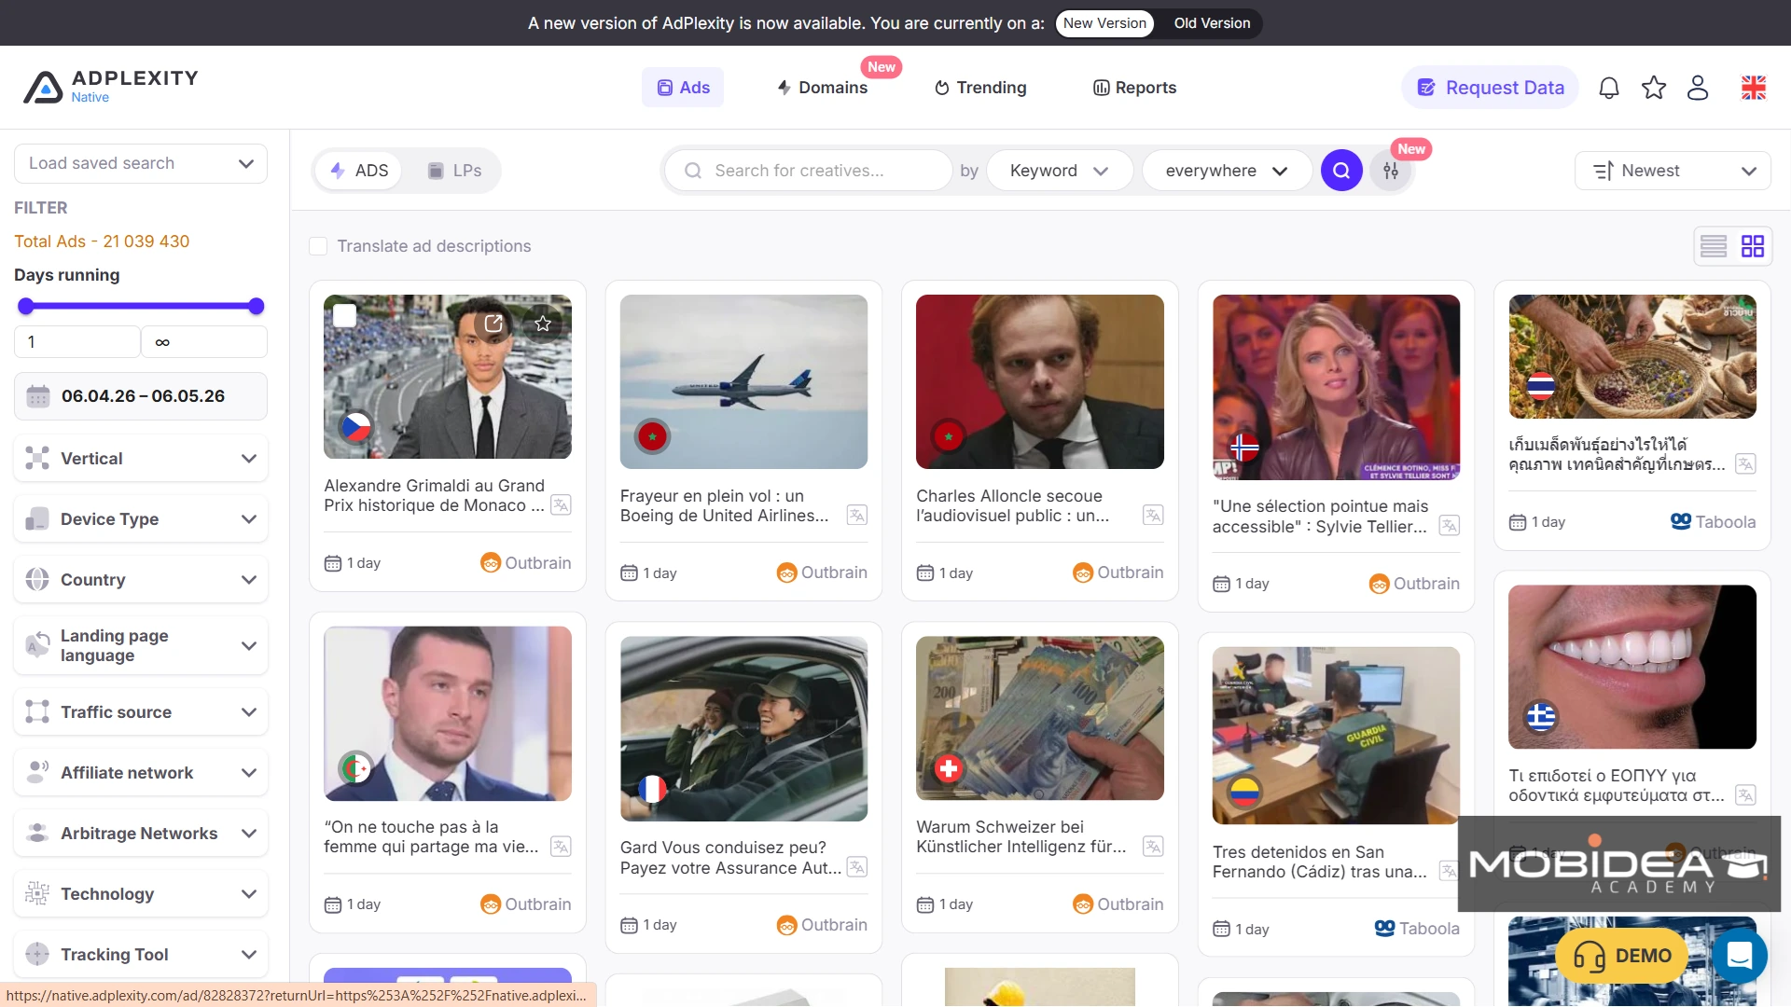
Task: Click the purple search magnifier button
Action: (1341, 171)
